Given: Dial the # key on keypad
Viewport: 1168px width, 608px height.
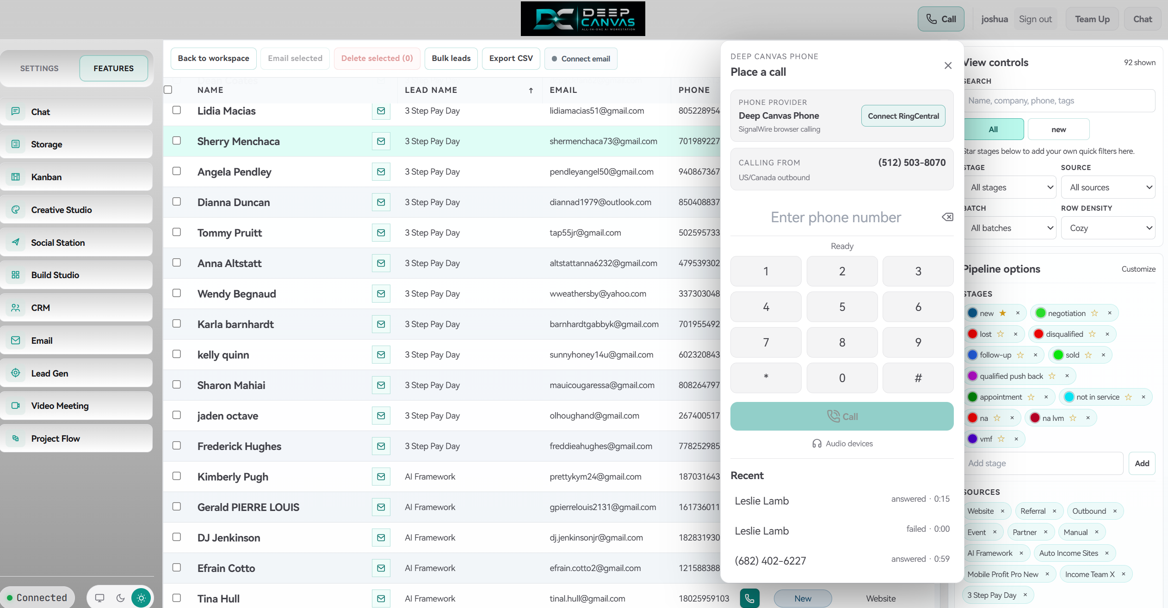Looking at the screenshot, I should pyautogui.click(x=918, y=378).
